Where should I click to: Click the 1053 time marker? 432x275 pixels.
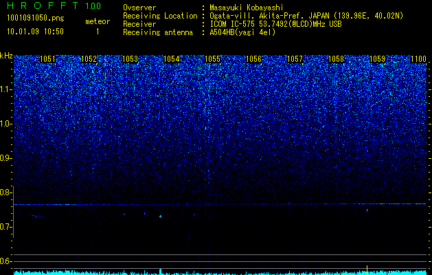(130, 59)
